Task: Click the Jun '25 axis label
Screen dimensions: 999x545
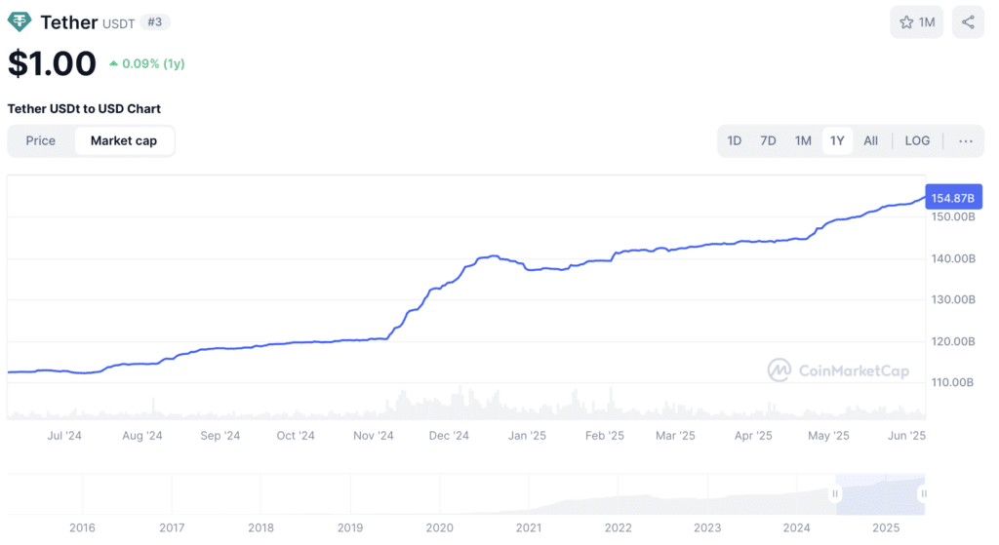Action: coord(906,436)
